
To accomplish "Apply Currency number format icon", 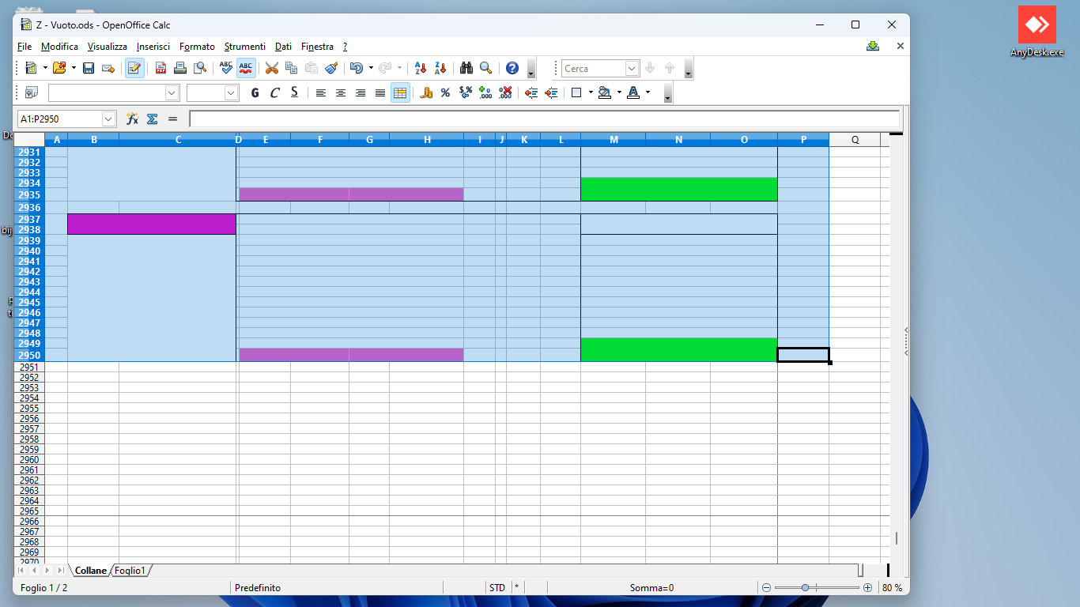I will click(426, 92).
